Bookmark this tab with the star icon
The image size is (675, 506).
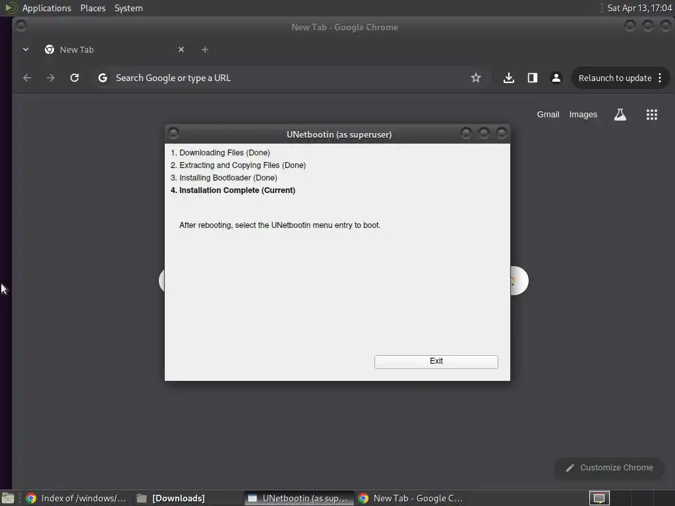[x=476, y=78]
